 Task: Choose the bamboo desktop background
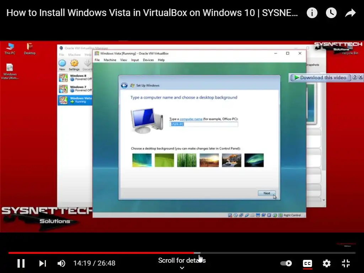point(187,160)
